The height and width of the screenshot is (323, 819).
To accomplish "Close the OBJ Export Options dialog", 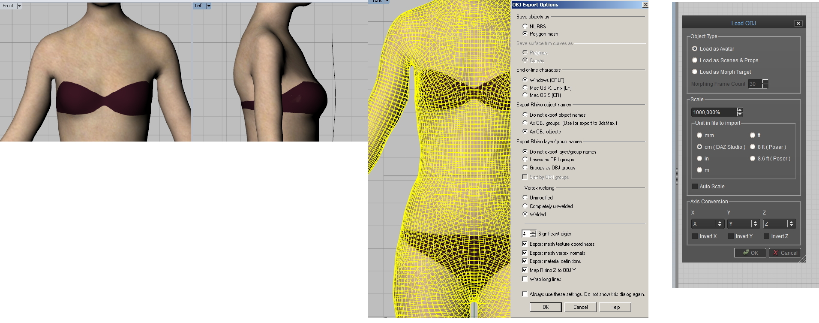I will point(645,5).
